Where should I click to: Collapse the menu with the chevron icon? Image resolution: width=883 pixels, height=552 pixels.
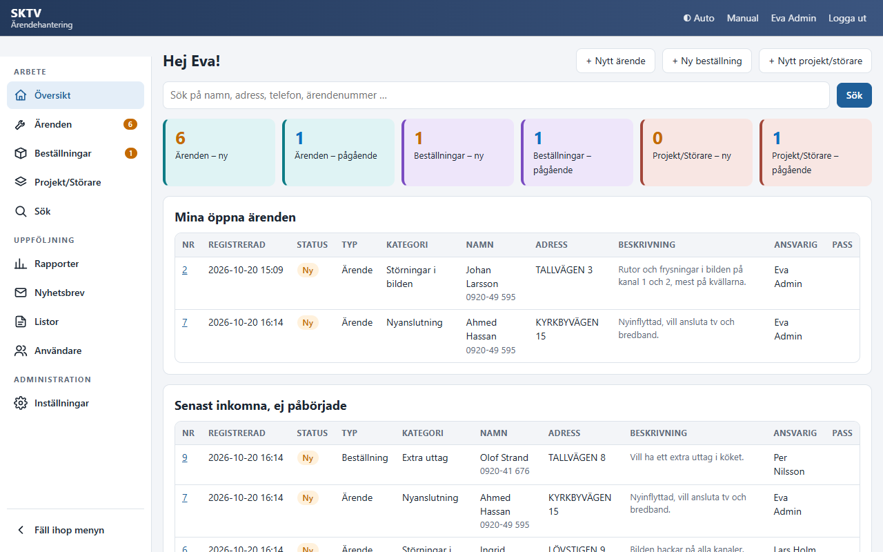[21, 530]
